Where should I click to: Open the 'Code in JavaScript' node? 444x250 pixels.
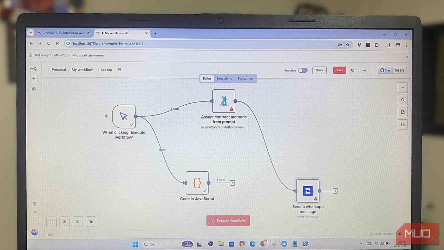point(197,183)
